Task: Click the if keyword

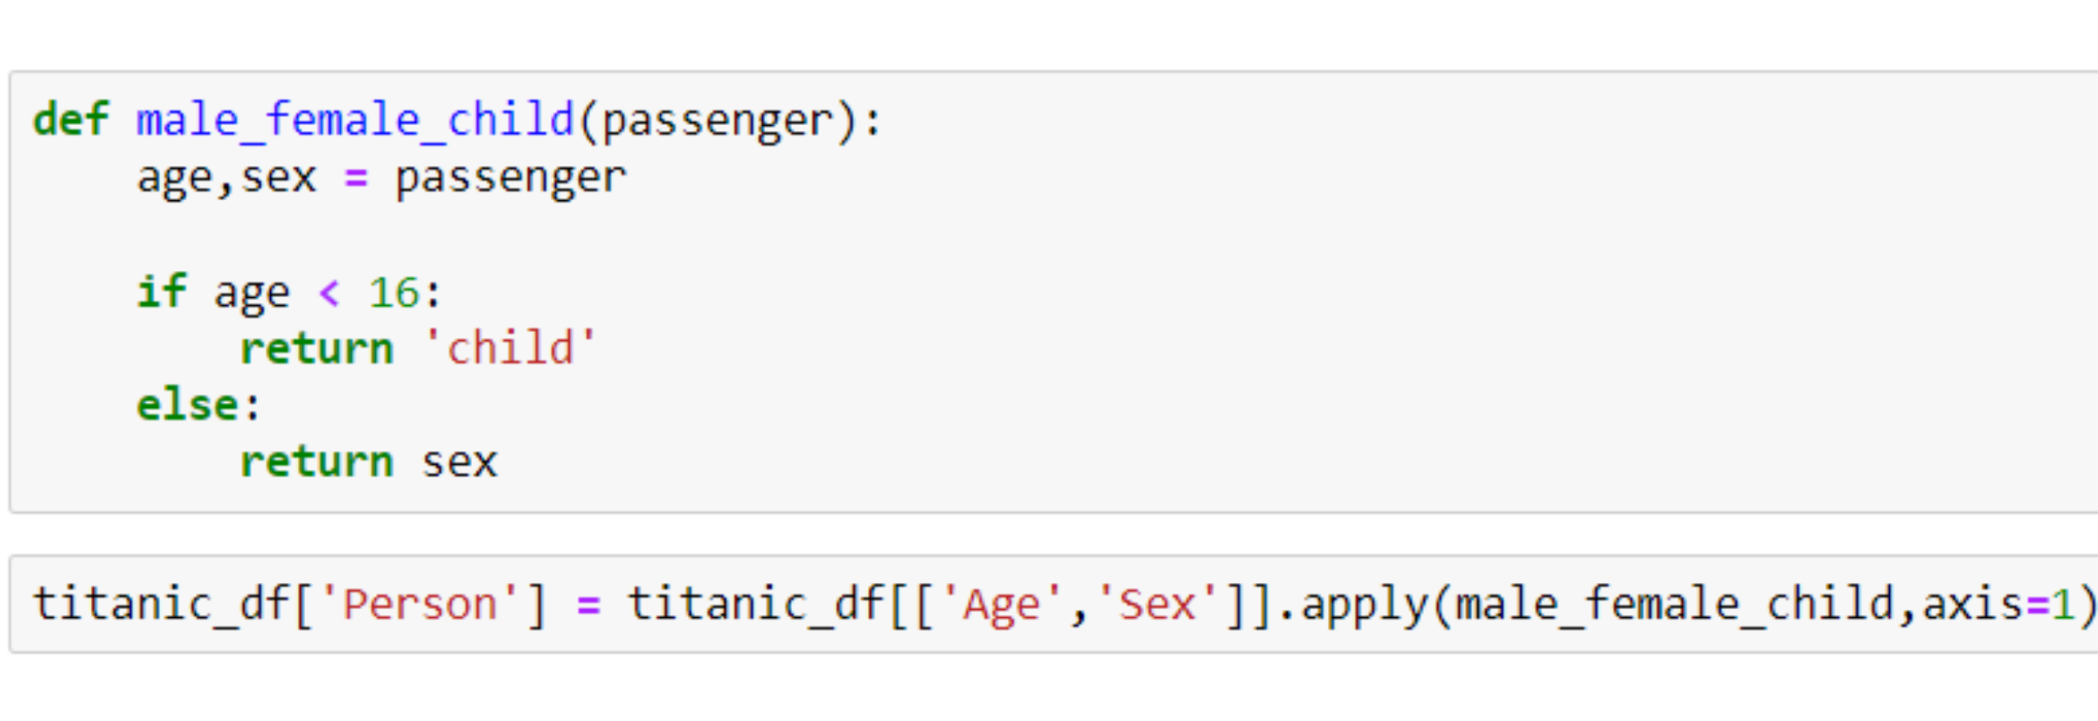Action: click(161, 291)
